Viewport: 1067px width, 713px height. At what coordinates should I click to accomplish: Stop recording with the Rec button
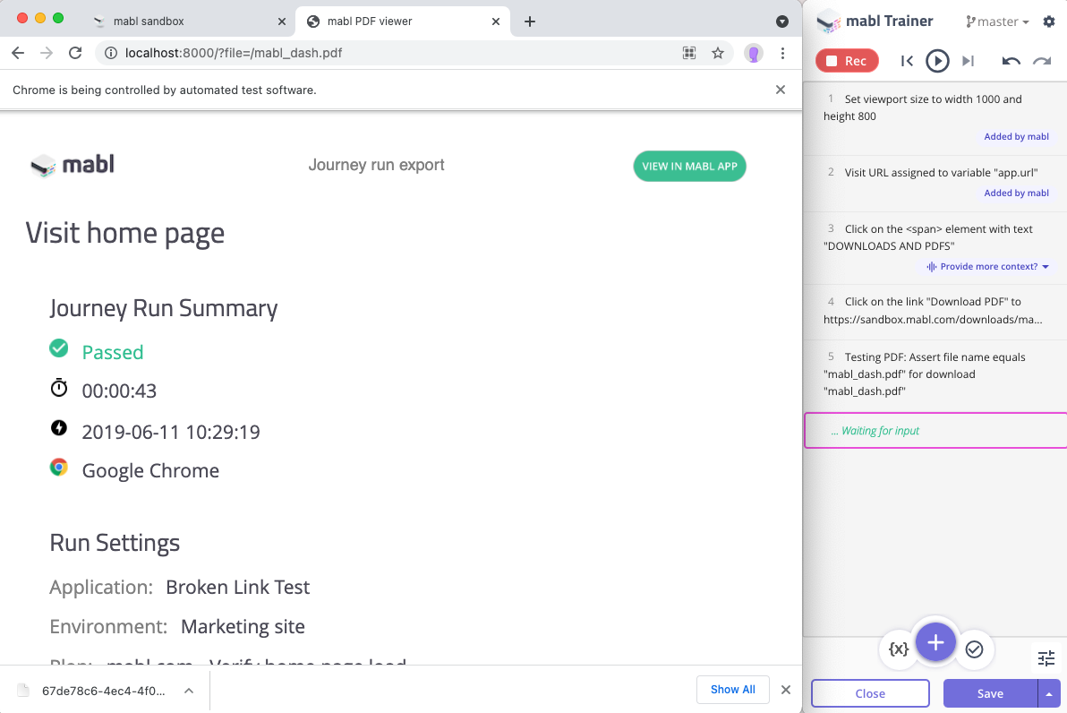[847, 61]
